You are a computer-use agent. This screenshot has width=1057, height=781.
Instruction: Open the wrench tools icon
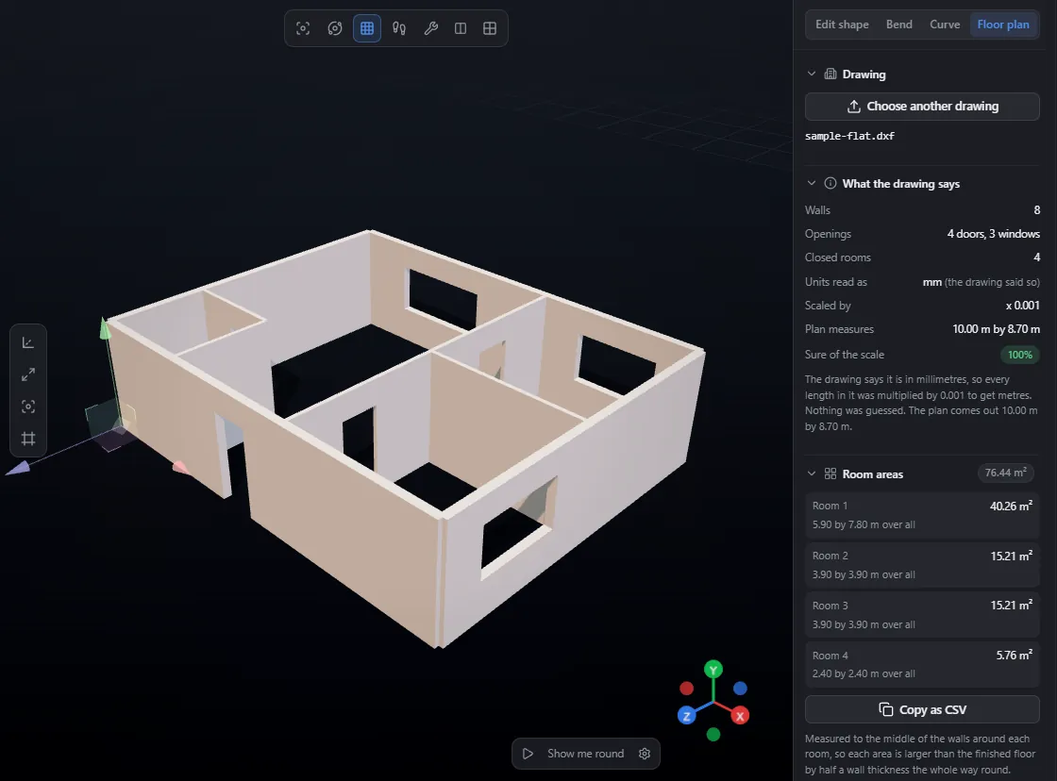coord(430,28)
